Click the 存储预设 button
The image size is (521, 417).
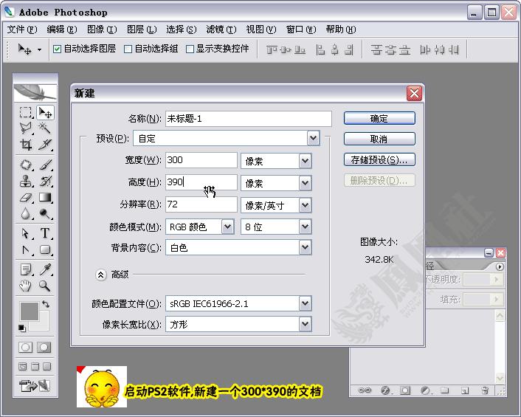[379, 160]
